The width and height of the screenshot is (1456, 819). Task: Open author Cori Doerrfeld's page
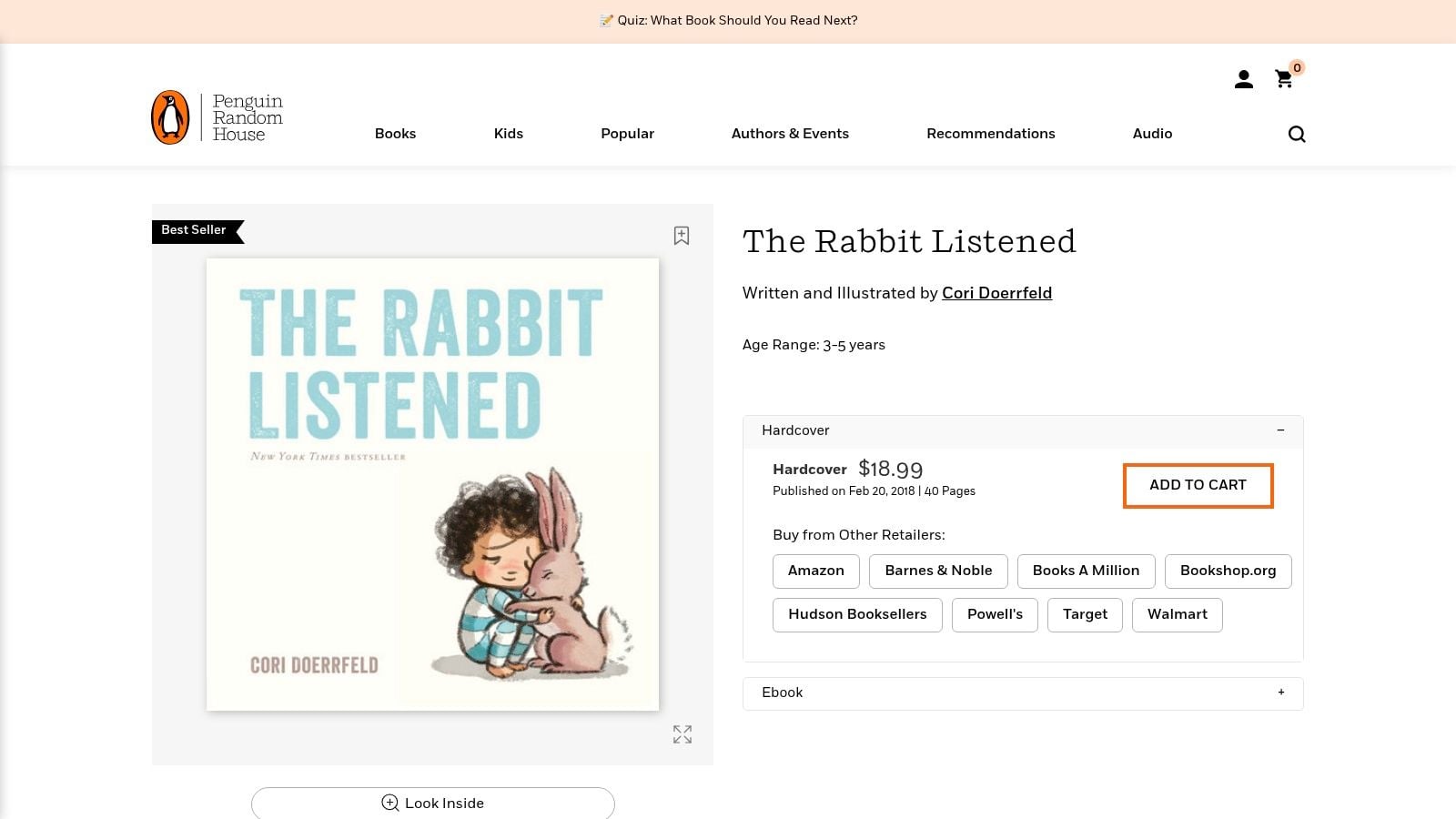pos(996,293)
